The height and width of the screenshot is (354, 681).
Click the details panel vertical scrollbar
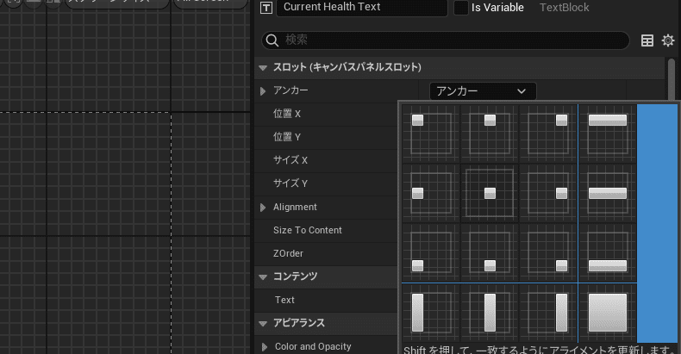[672, 80]
